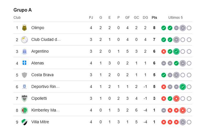The height and width of the screenshot is (136, 206).
Task: Click the Cipolletti striped shield crest
Action: 24,99
